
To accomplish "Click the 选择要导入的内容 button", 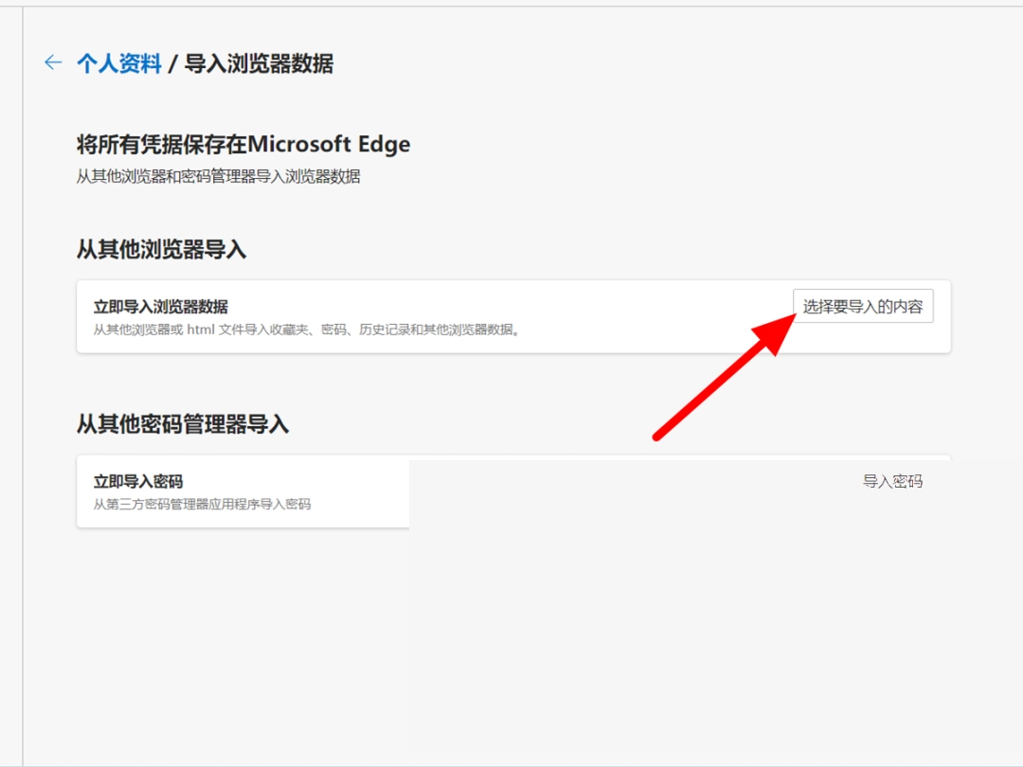I will click(863, 306).
